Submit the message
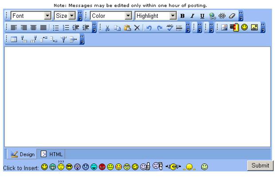The height and width of the screenshot is (177, 275). coord(260,165)
